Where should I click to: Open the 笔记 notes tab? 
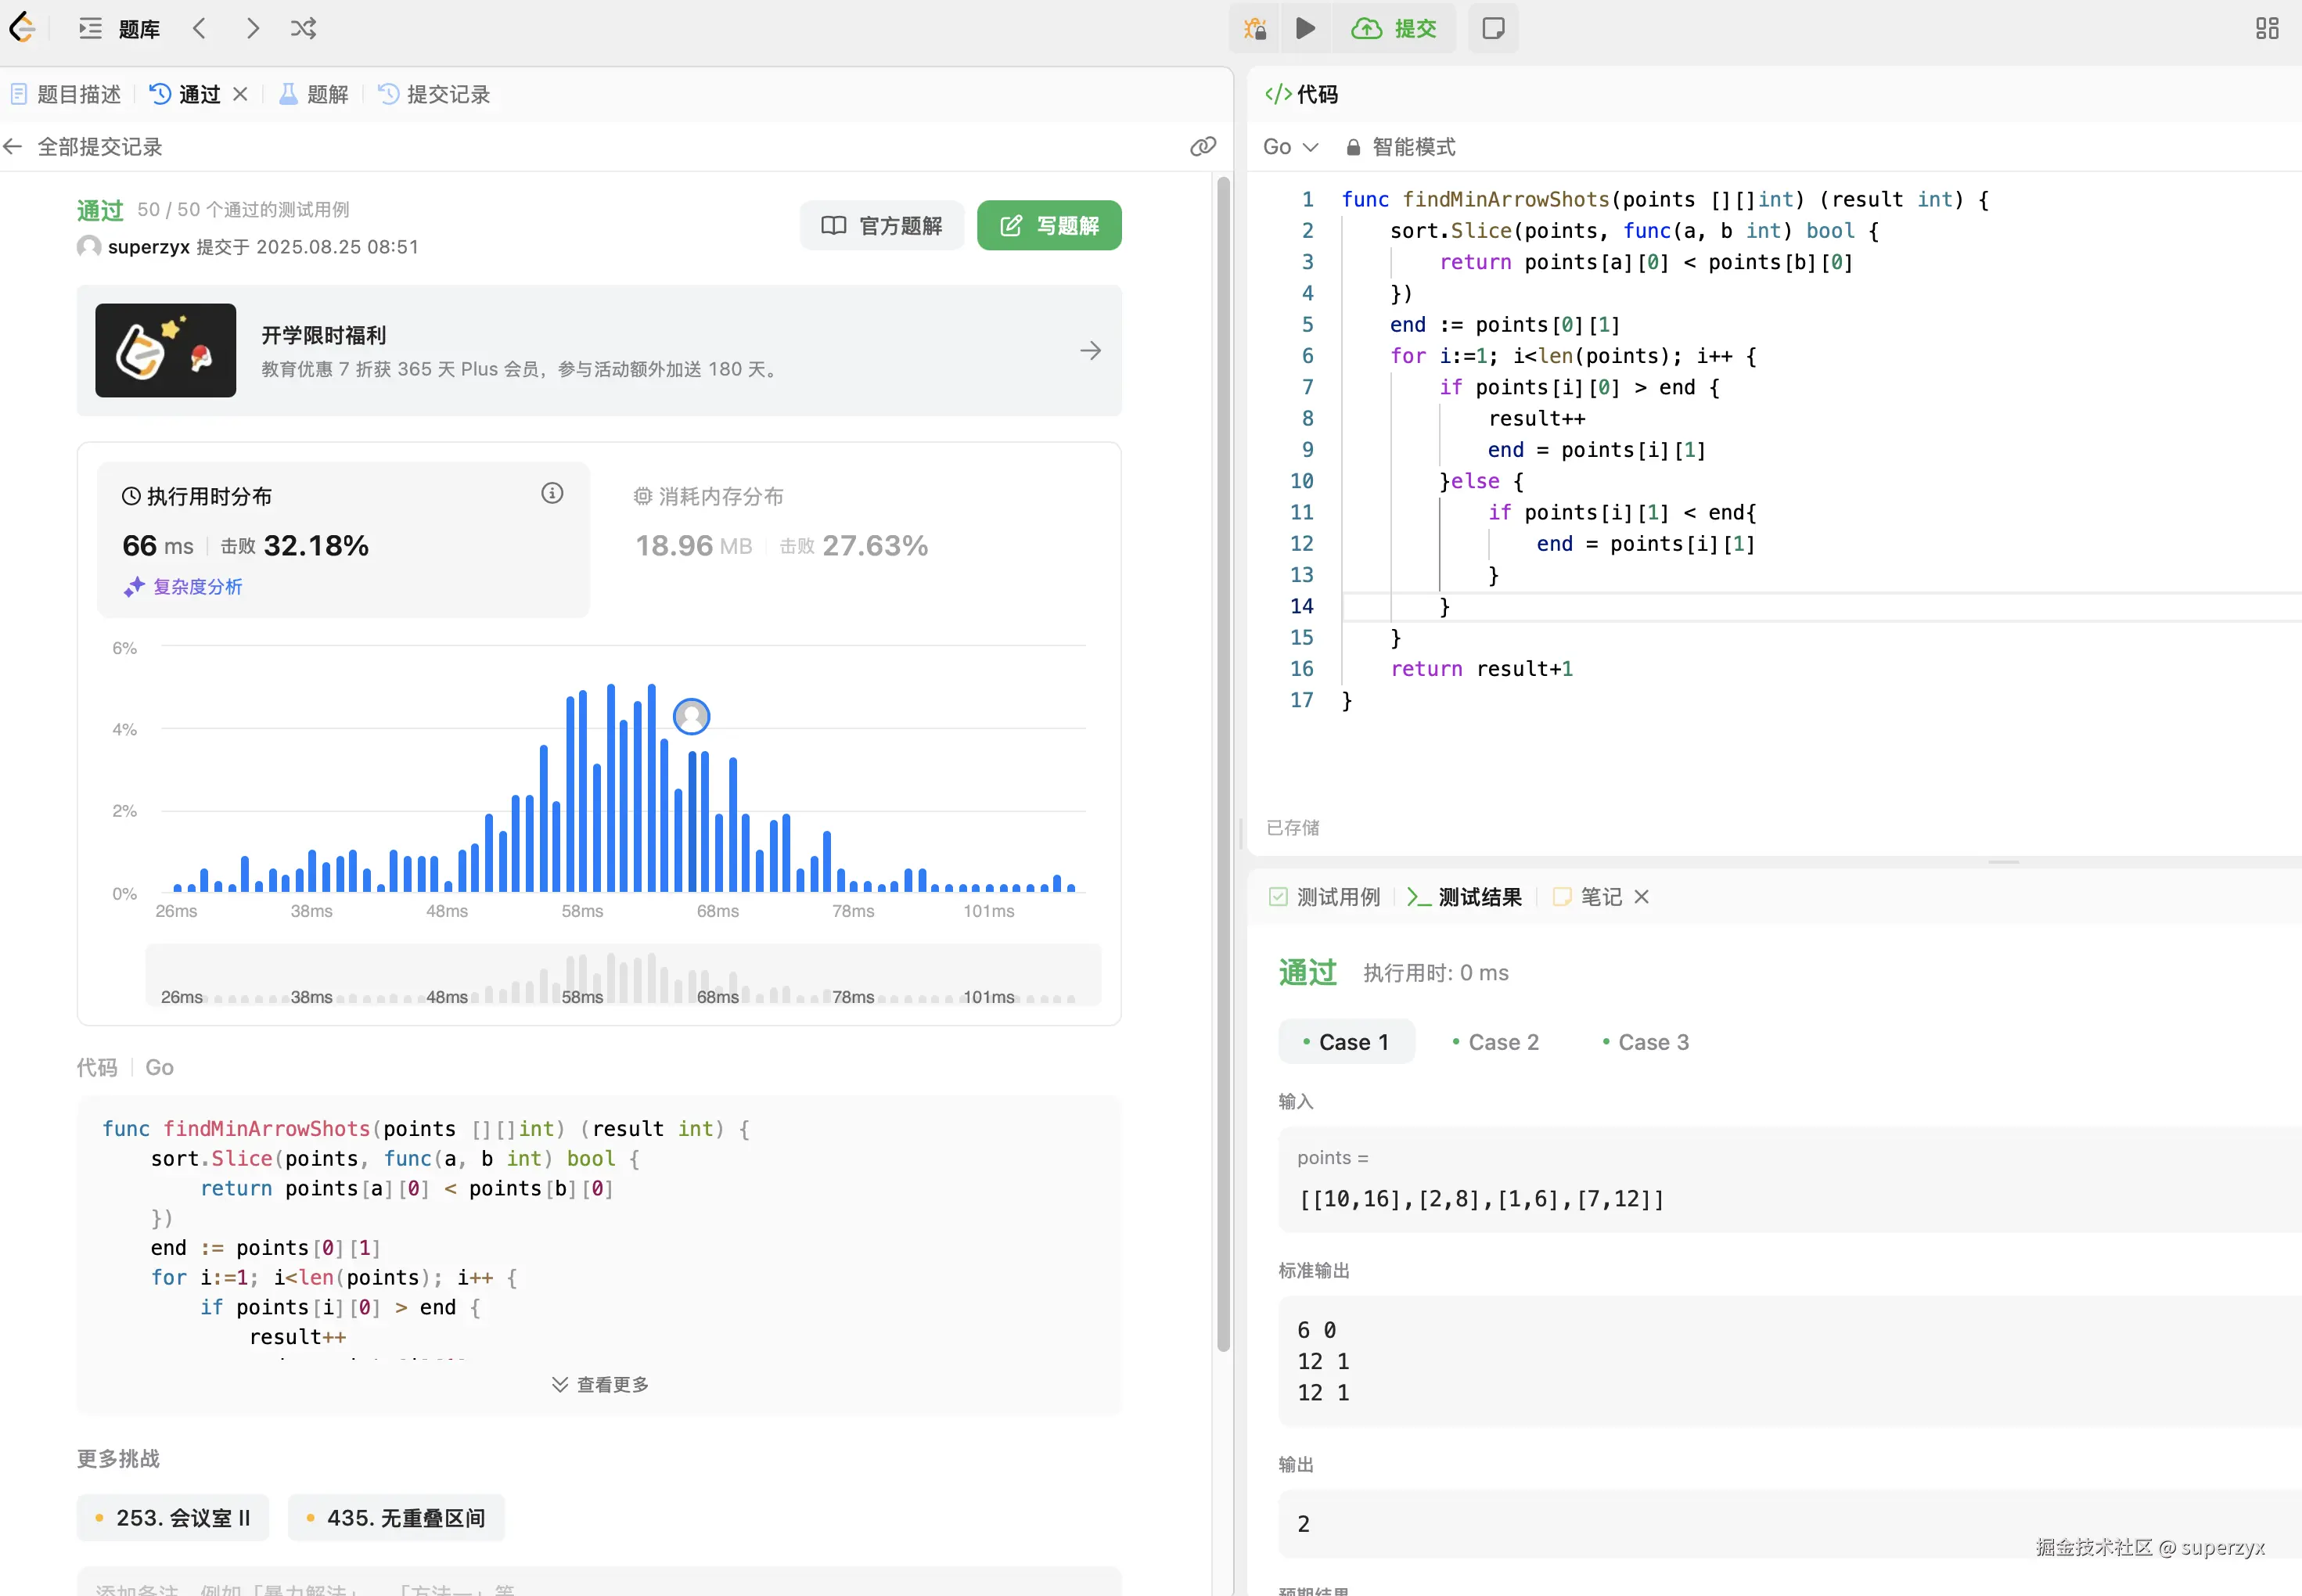coord(1587,897)
